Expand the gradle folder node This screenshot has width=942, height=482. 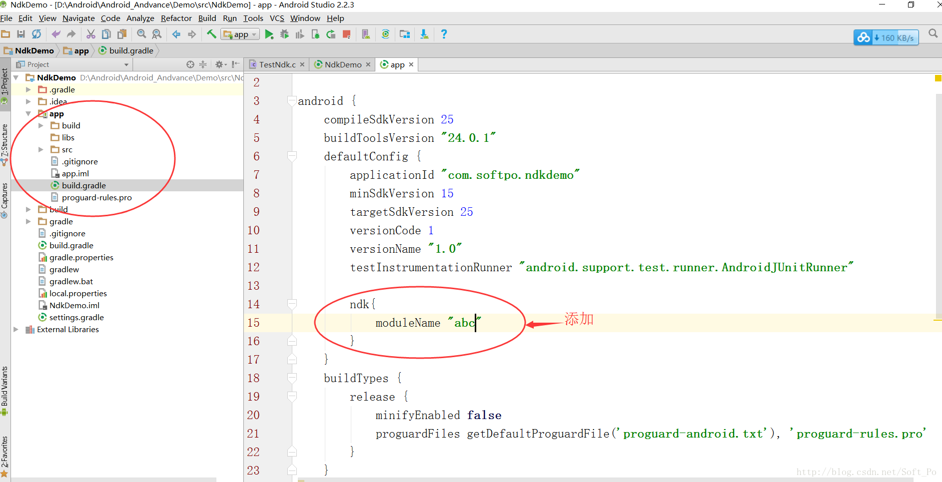pyautogui.click(x=28, y=222)
